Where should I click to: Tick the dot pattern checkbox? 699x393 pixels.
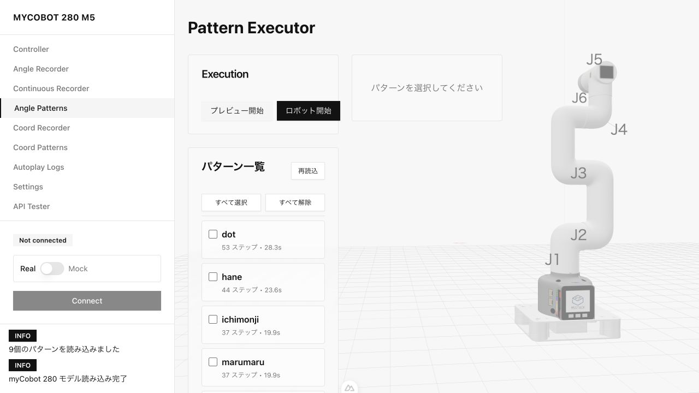tap(213, 234)
